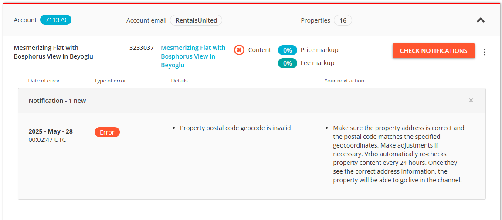
Task: Collapse the account section with chevron
Action: [480, 20]
